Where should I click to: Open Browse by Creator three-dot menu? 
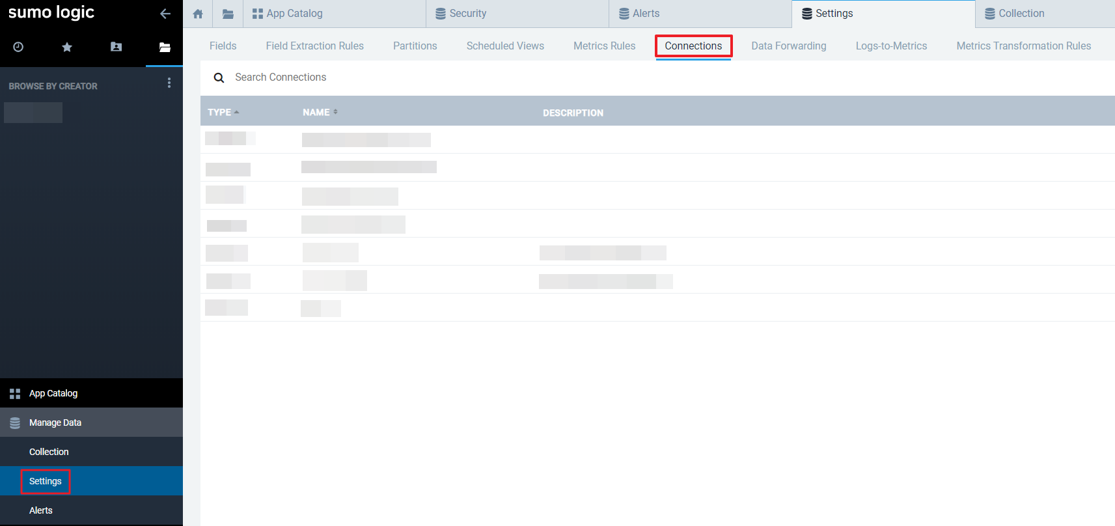(169, 83)
